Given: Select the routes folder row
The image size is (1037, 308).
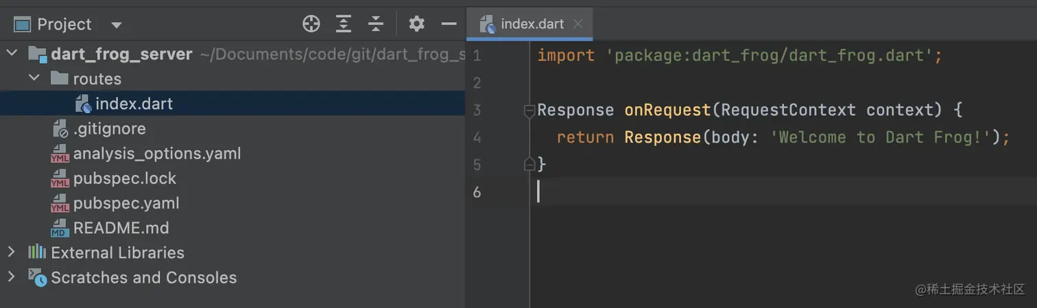Looking at the screenshot, I should 233,79.
